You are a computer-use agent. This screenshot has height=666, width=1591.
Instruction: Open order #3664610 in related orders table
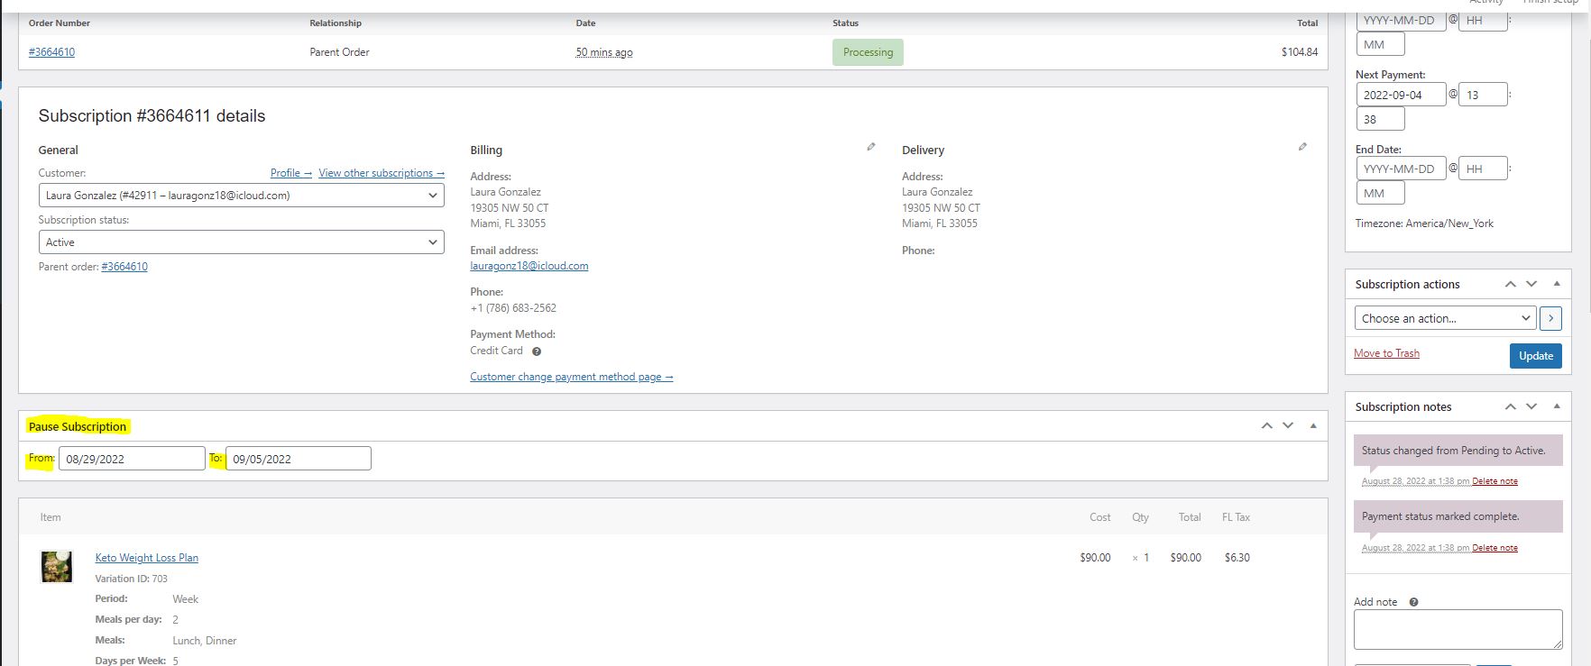coord(51,52)
